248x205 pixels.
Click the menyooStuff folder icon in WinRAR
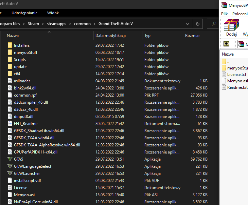[x=224, y=68]
